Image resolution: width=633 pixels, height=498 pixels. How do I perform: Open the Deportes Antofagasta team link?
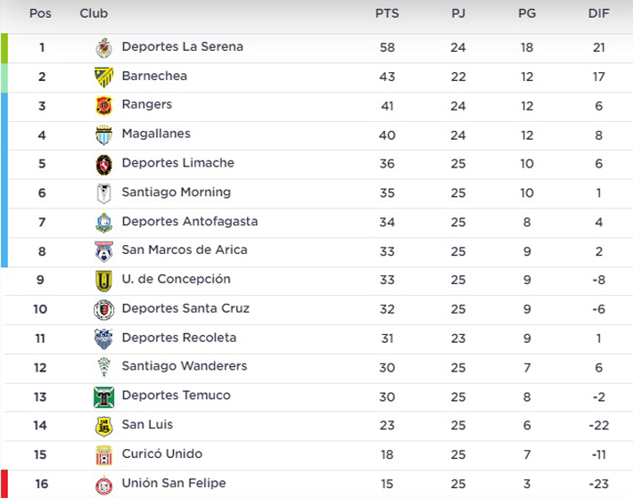[185, 222]
